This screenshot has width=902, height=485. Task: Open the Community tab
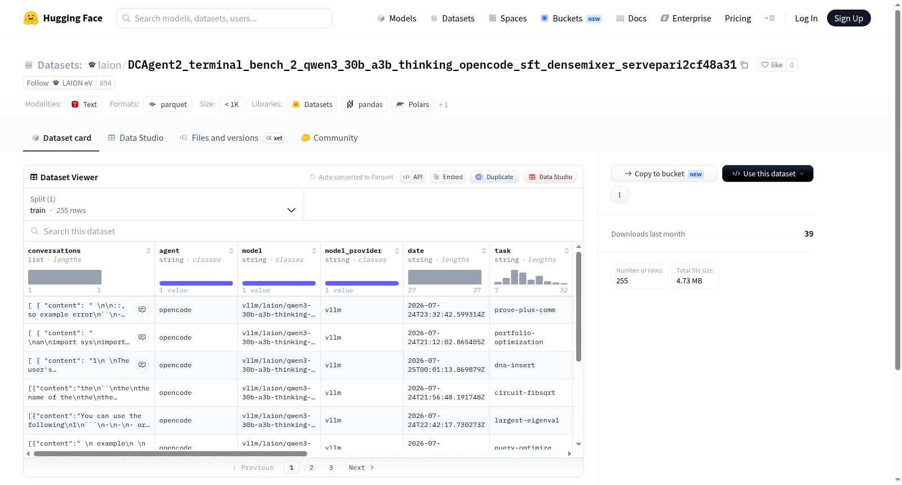[329, 138]
